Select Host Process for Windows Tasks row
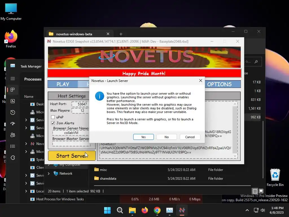Image resolution: width=289 pixels, height=217 pixels. [60, 199]
